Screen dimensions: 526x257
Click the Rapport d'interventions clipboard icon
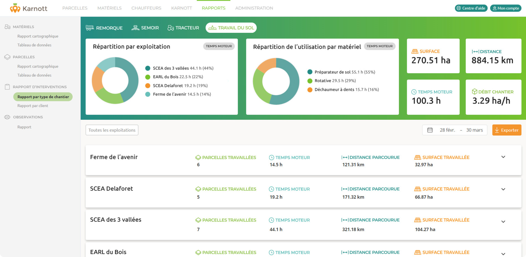[x=7, y=87]
